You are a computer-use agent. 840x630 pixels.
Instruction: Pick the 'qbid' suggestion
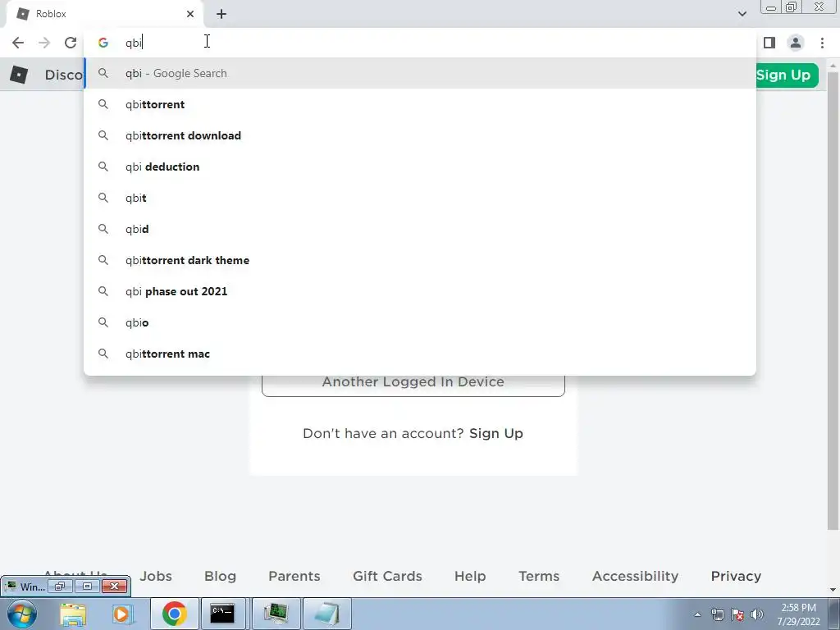(420, 229)
